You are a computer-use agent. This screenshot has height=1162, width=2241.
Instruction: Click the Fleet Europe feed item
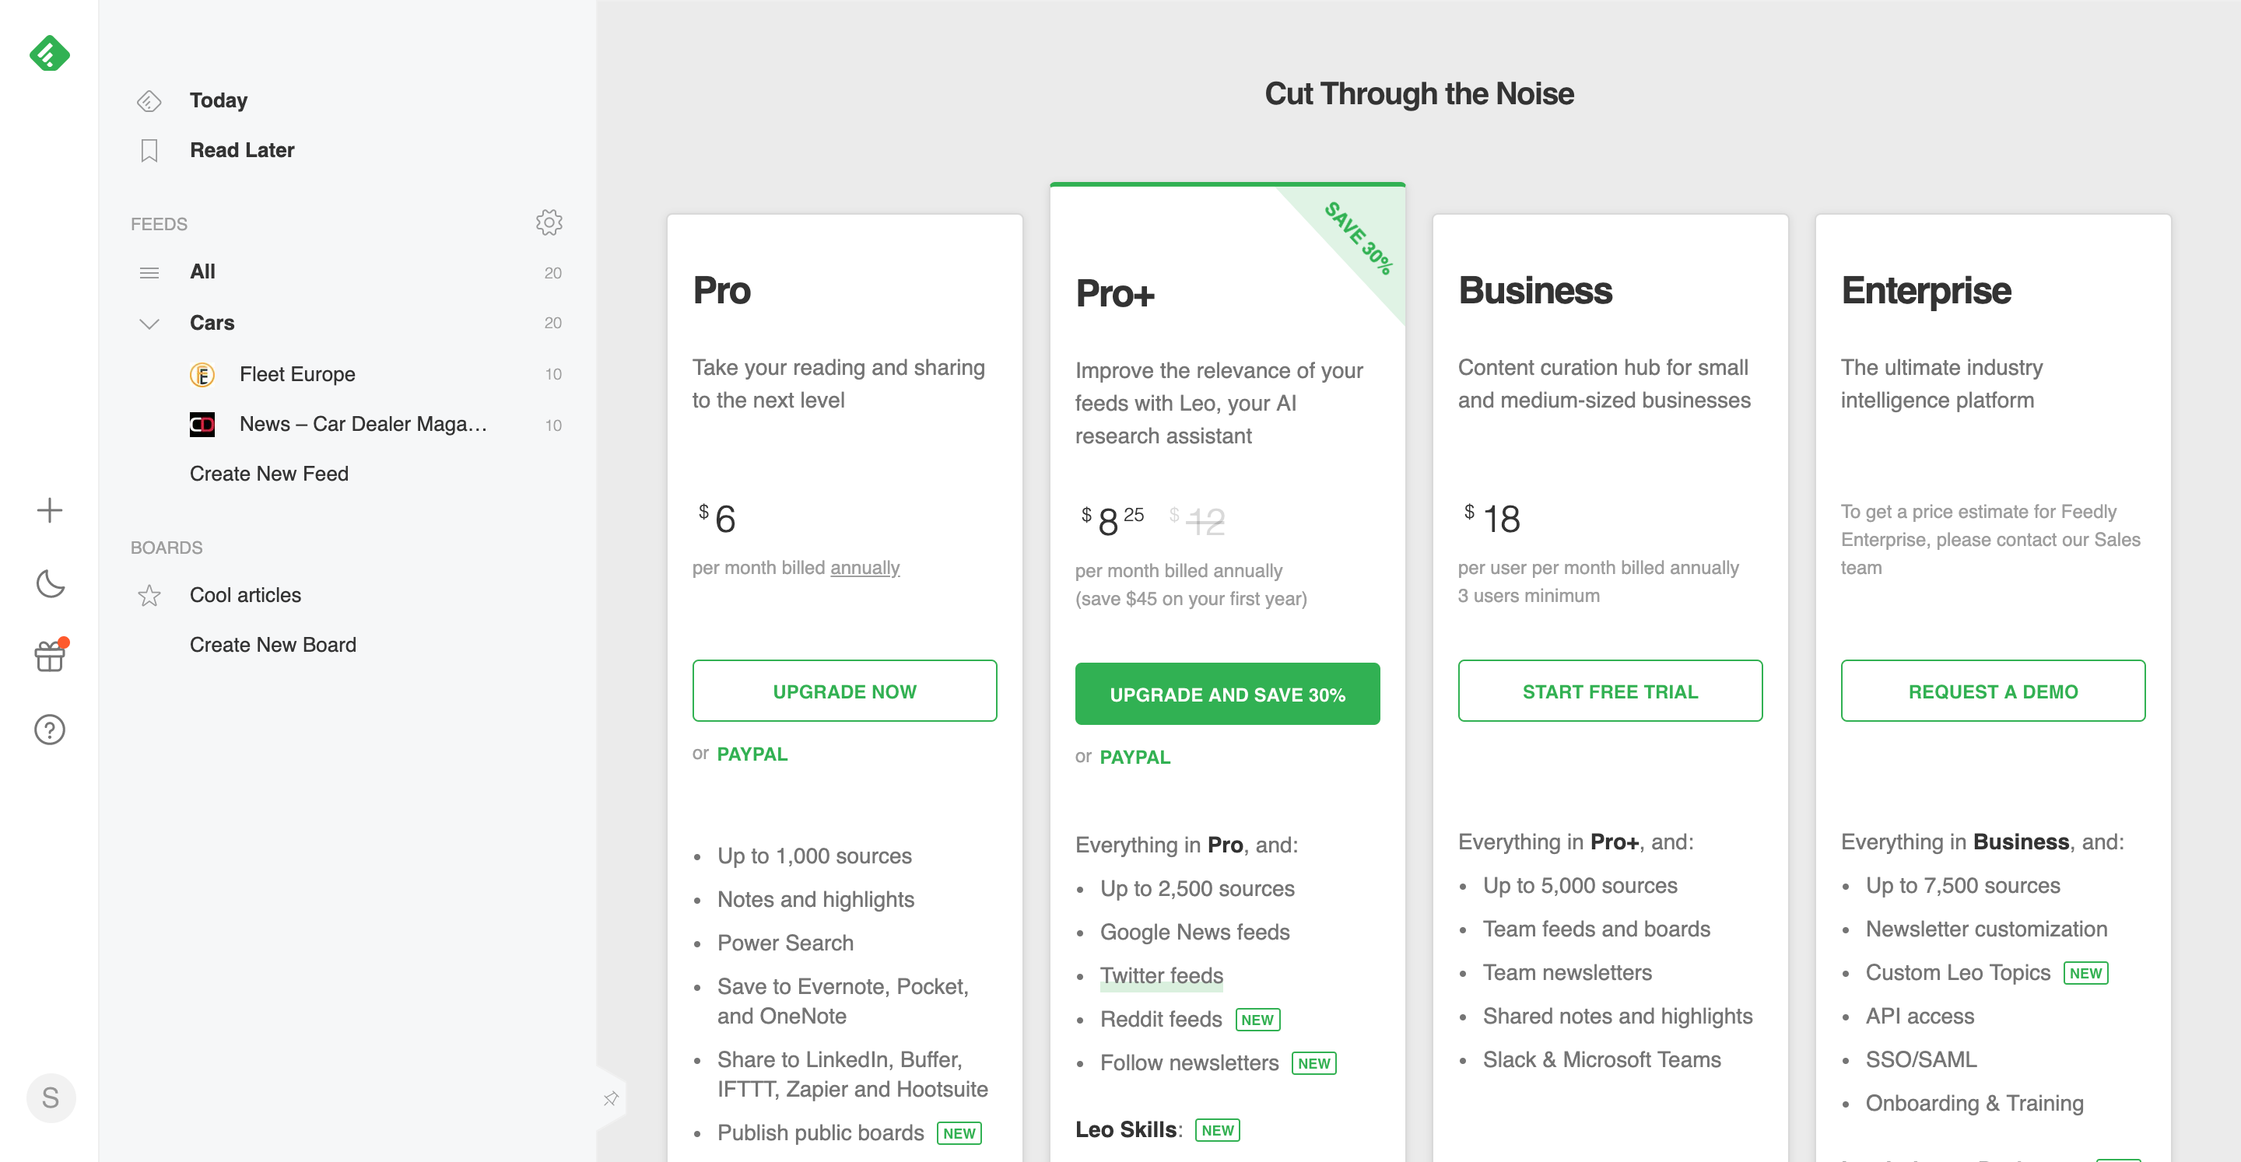296,373
